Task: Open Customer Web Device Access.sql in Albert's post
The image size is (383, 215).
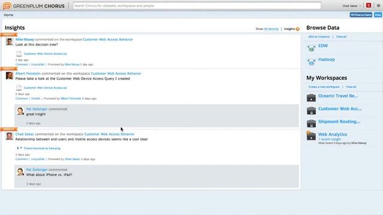Action: [x=45, y=88]
